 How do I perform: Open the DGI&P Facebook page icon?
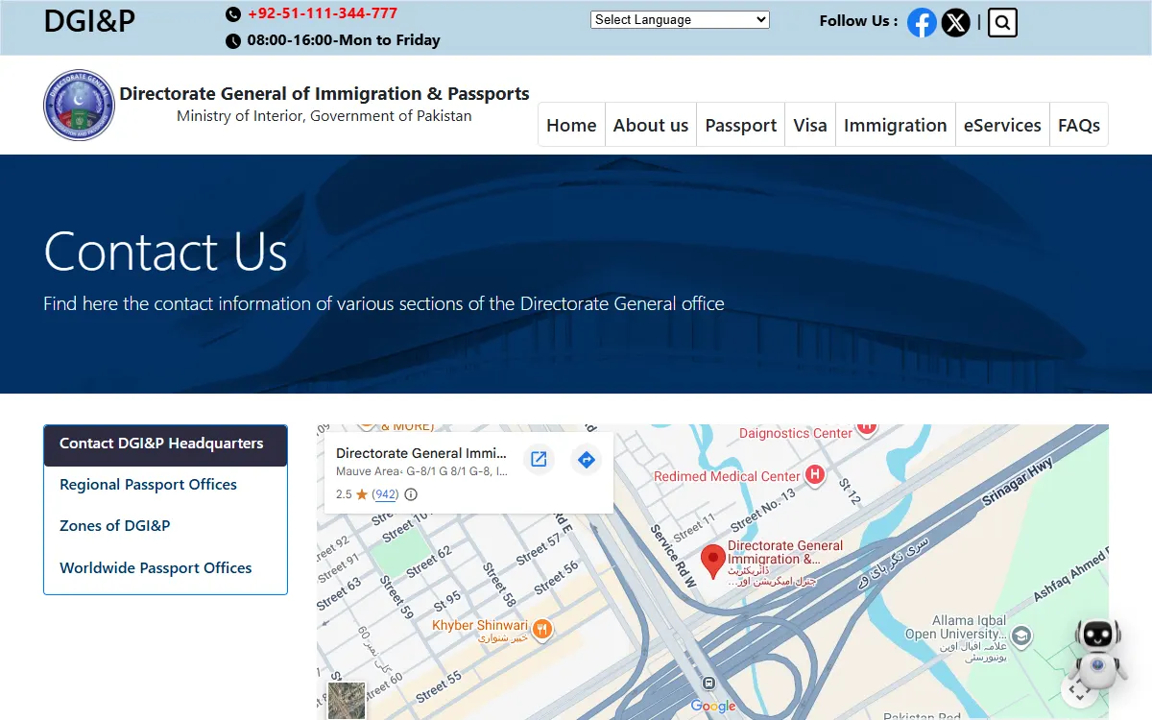pyautogui.click(x=922, y=22)
